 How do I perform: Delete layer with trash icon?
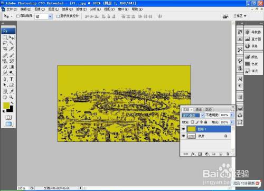[228, 154]
